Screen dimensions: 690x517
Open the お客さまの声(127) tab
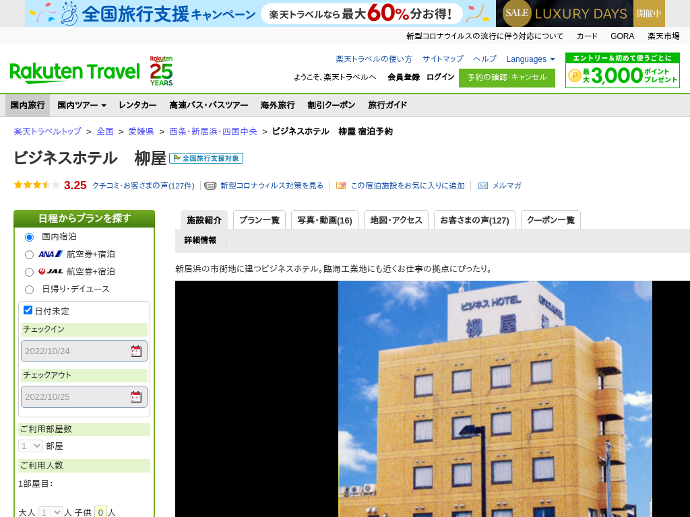(x=474, y=220)
